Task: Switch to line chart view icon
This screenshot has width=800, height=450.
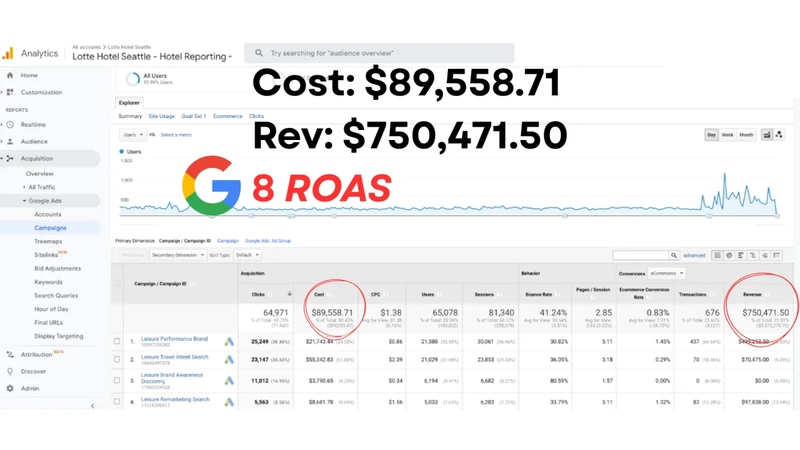Action: pyautogui.click(x=766, y=135)
